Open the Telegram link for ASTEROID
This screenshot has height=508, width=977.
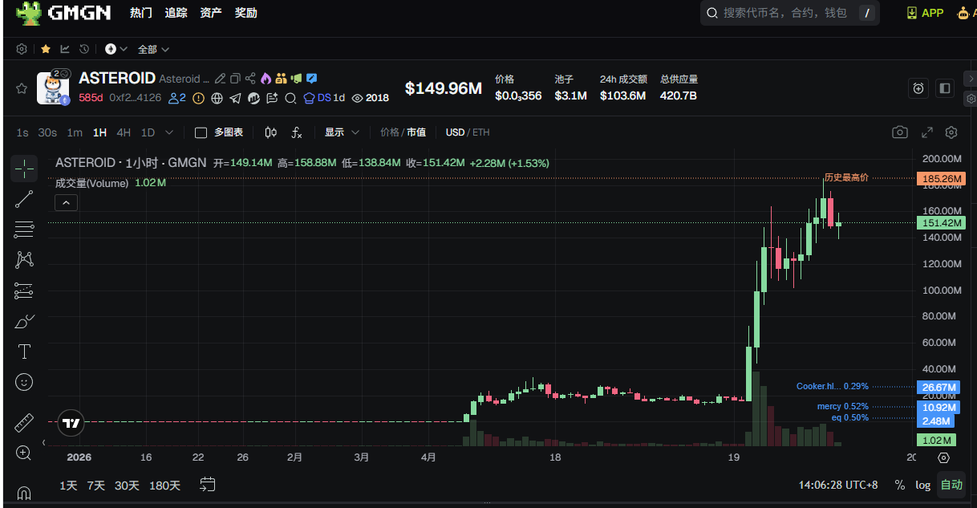click(x=235, y=98)
